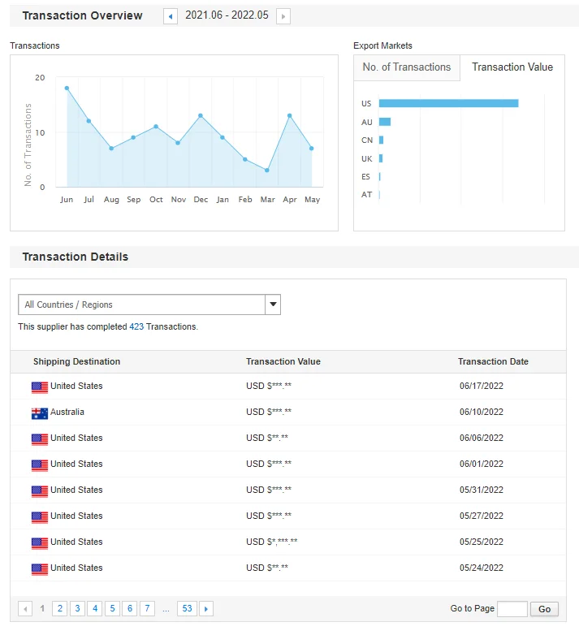The height and width of the screenshot is (635, 579).
Task: Click the next date range arrow
Action: pos(283,16)
